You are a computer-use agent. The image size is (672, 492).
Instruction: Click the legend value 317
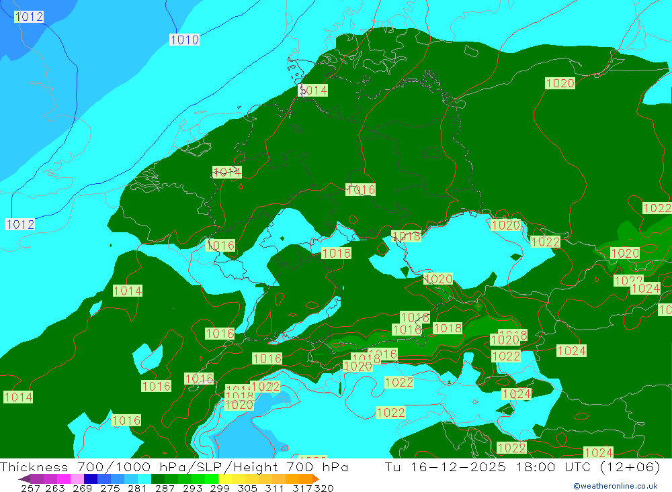(302, 488)
